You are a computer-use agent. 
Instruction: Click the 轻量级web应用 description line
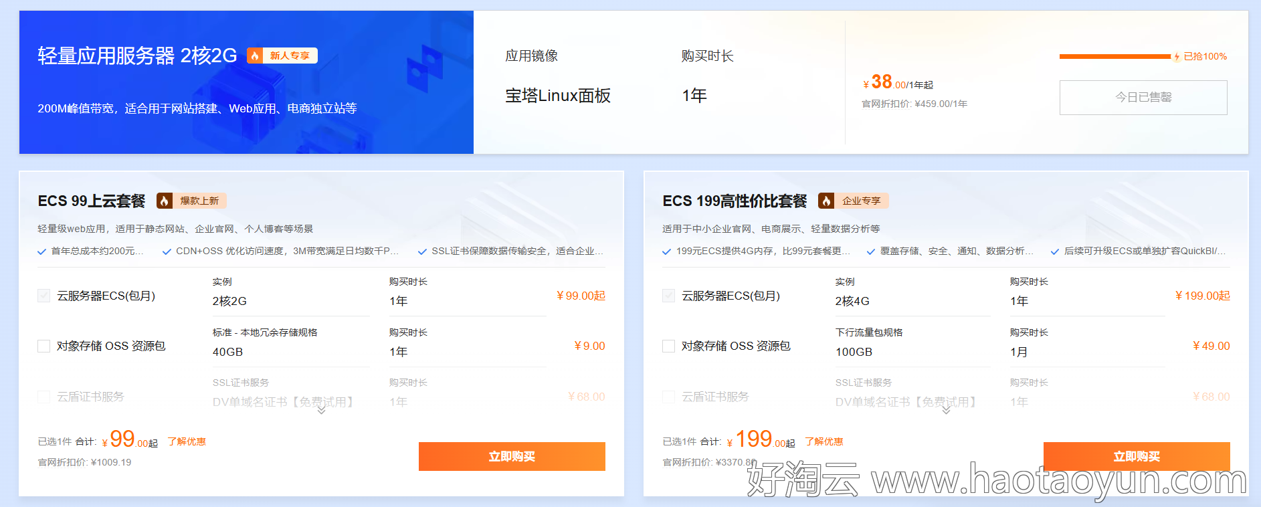pyautogui.click(x=175, y=229)
